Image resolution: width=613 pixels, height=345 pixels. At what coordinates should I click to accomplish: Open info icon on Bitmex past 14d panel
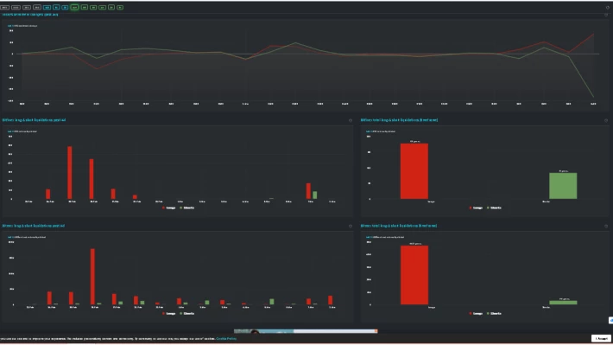[x=351, y=227]
